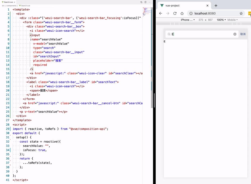Click the browser back arrow
The image size is (251, 184).
pos(160,13)
